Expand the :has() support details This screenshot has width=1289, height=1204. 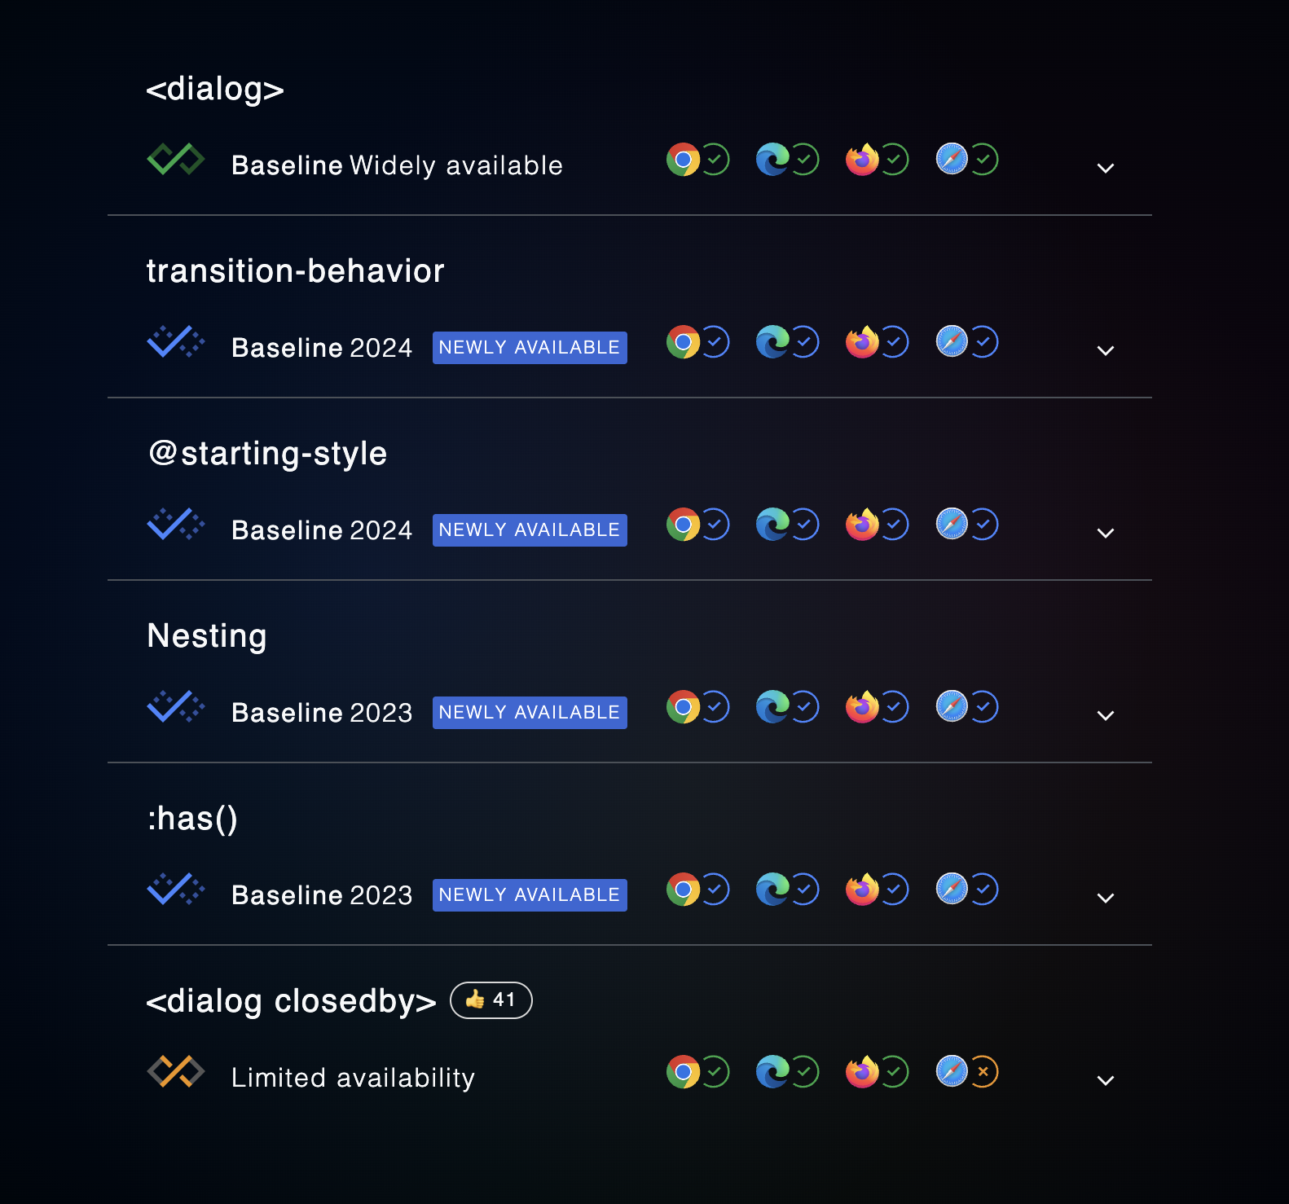coord(1105,899)
